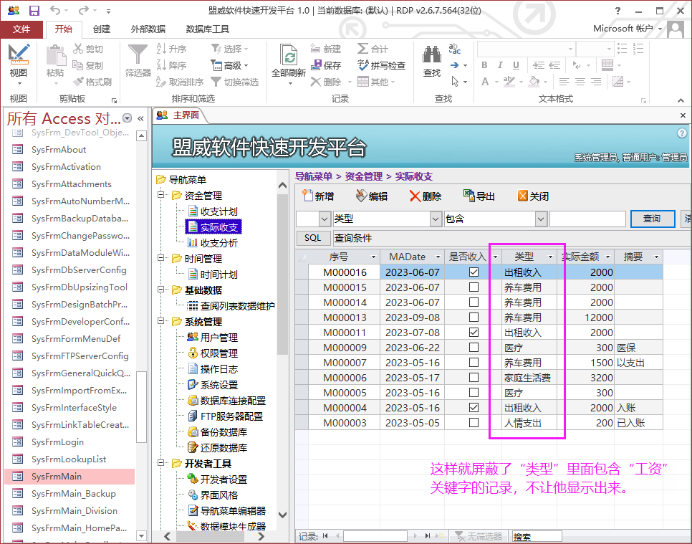
Task: Toggle 是否收入 checkbox for M000004
Action: [x=474, y=407]
